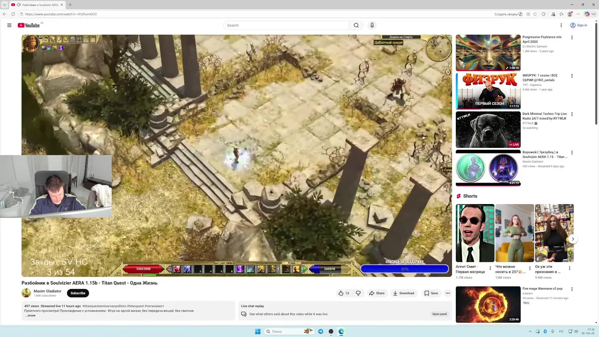Open Telegram from the taskbar

point(321,331)
